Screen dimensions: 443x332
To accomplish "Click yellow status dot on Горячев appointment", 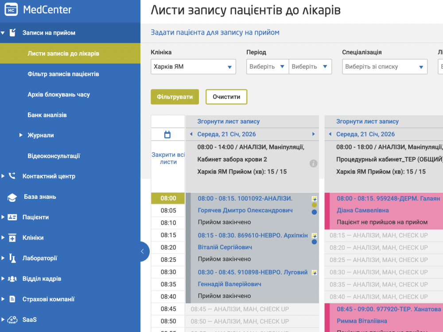I will (x=314, y=205).
